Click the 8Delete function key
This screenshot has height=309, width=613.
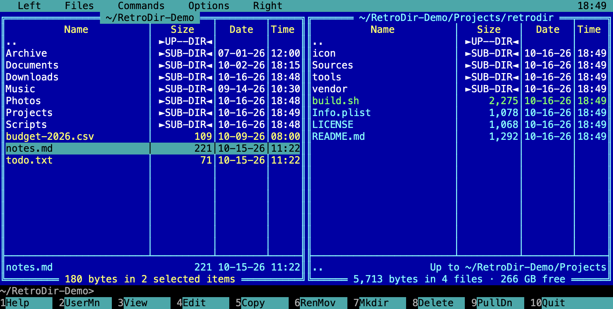[439, 303]
